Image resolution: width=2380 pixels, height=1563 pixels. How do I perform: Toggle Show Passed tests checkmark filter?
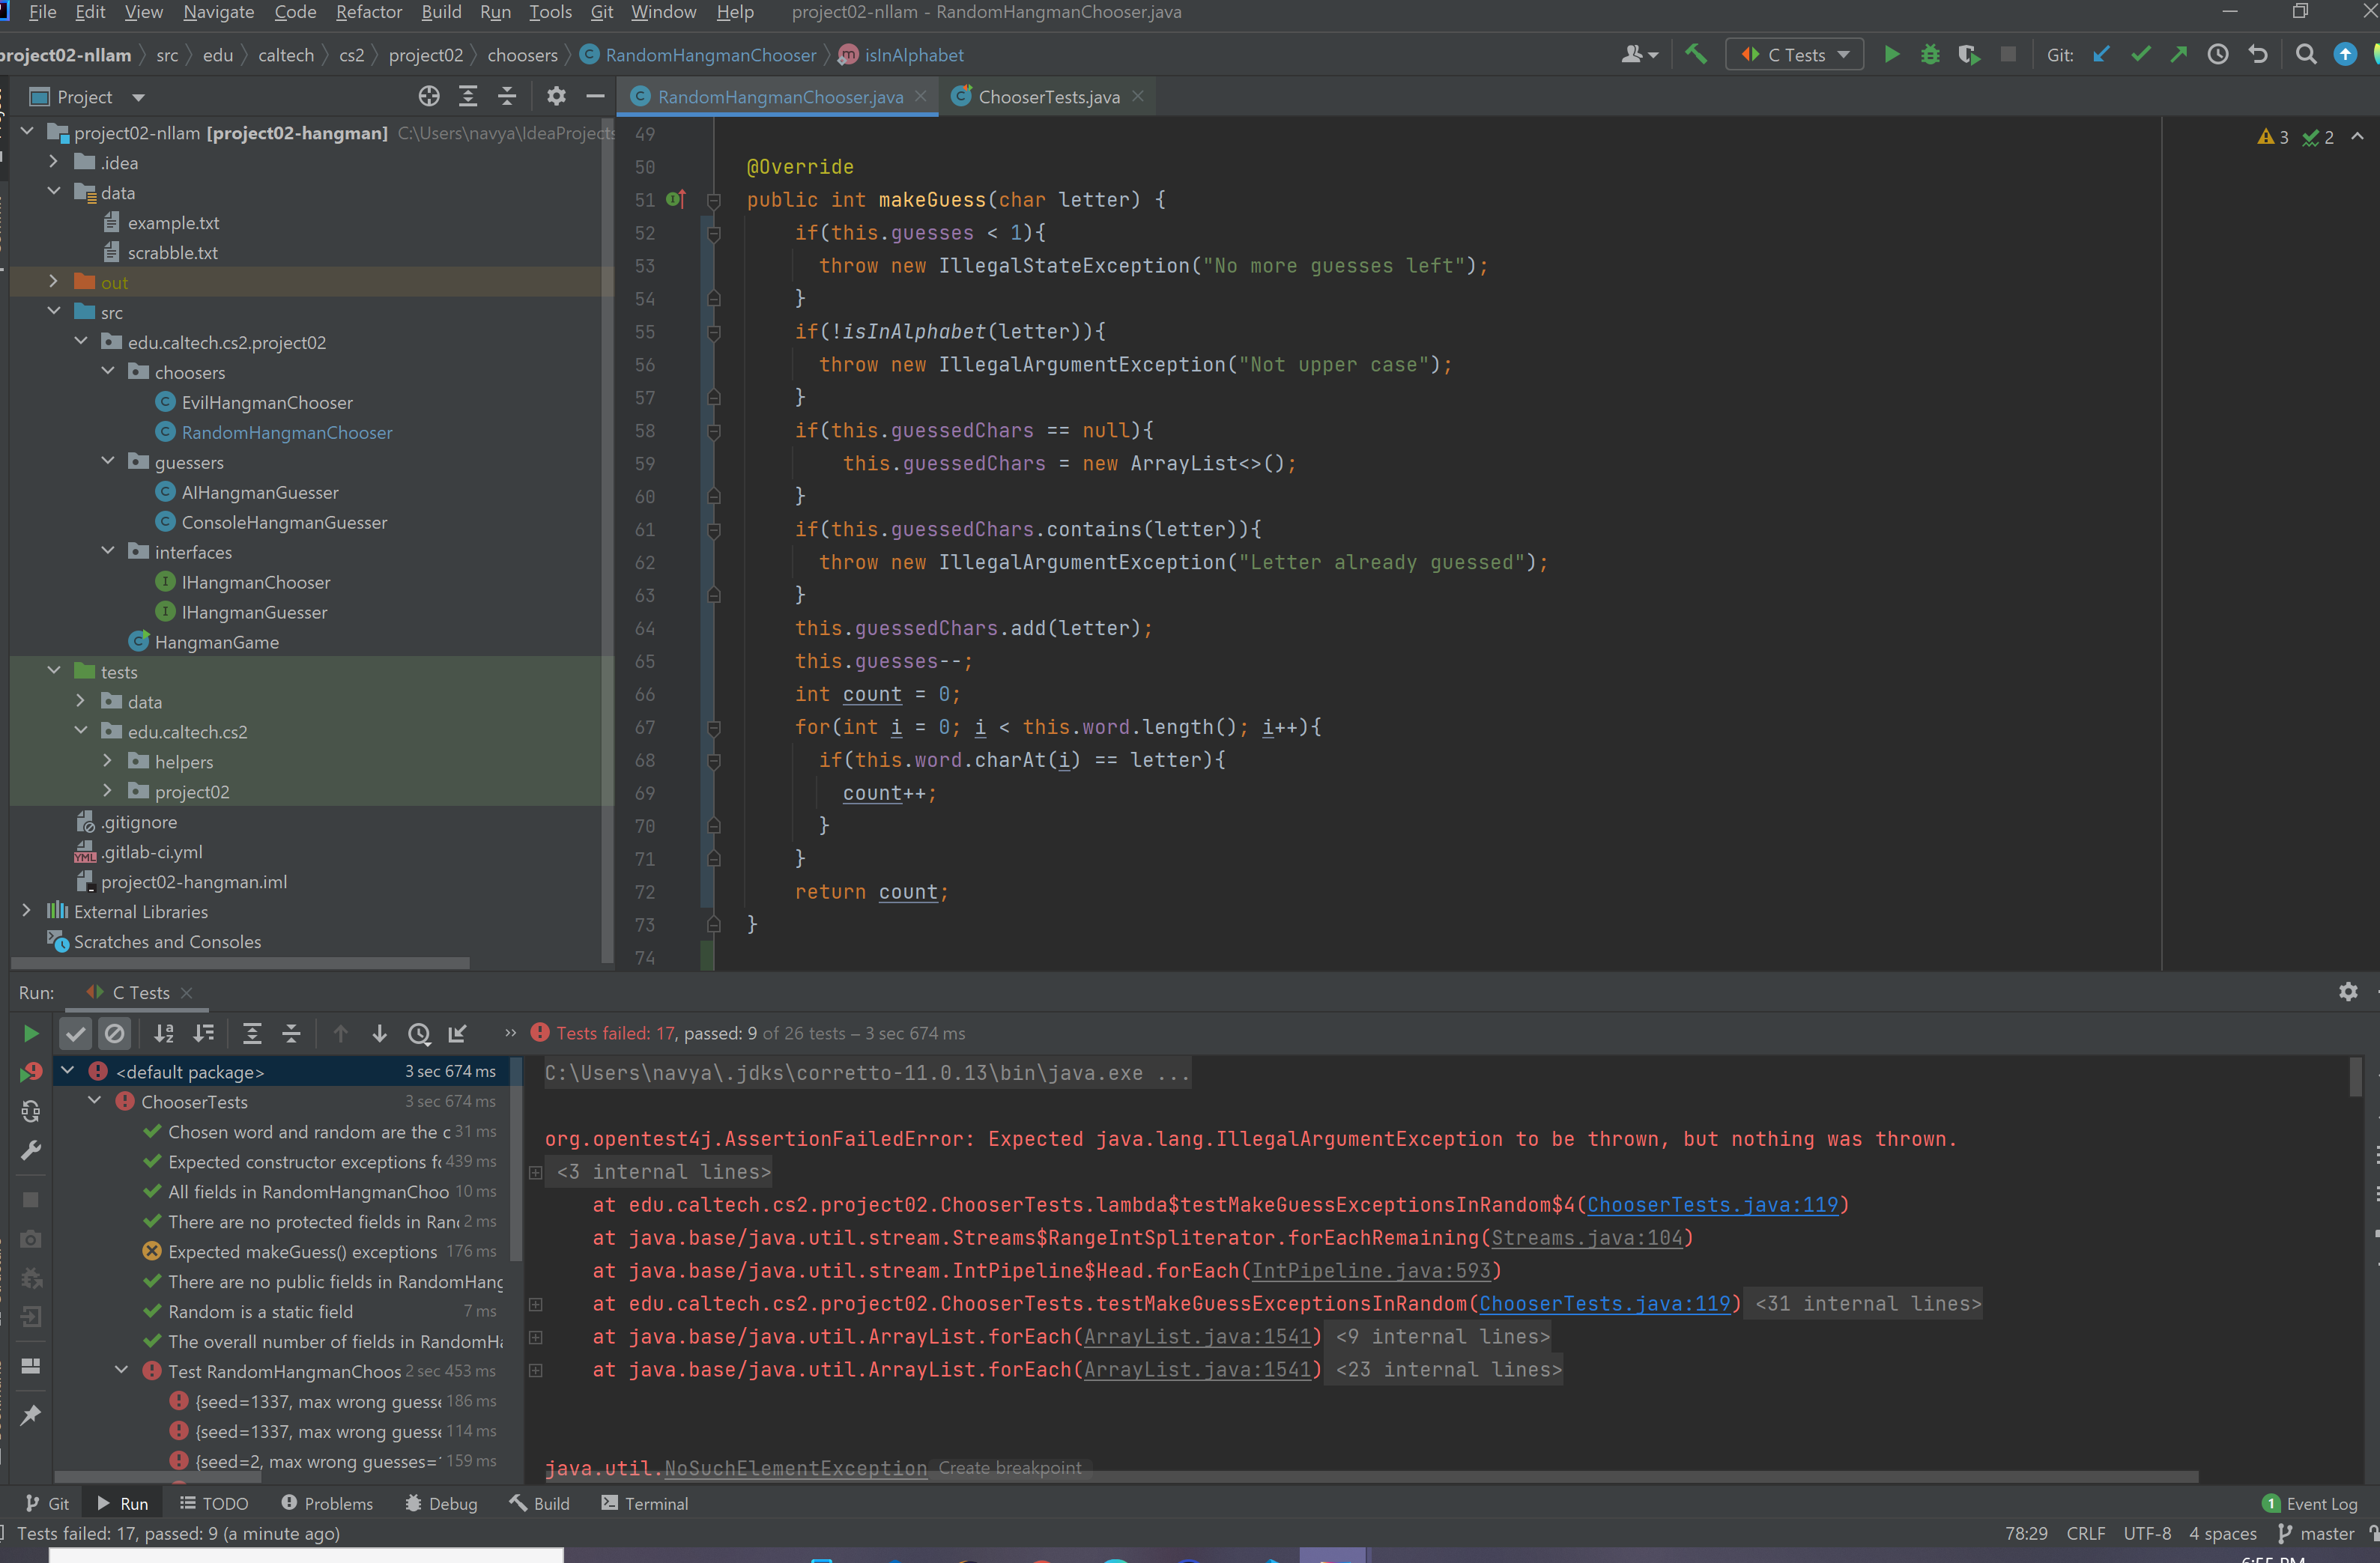click(x=76, y=1033)
